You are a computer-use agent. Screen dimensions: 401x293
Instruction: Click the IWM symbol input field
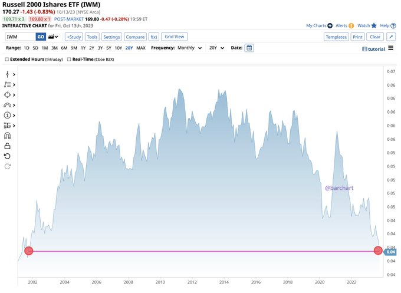(x=19, y=37)
